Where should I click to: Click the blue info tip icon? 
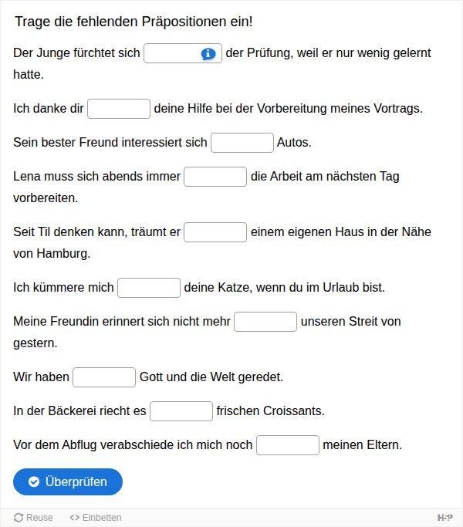pos(208,53)
